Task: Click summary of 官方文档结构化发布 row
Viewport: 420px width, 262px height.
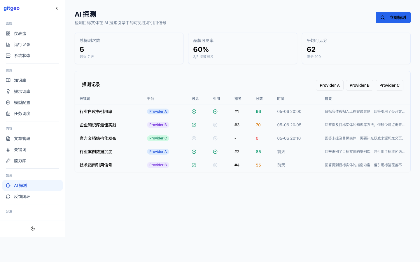Action: point(365,138)
